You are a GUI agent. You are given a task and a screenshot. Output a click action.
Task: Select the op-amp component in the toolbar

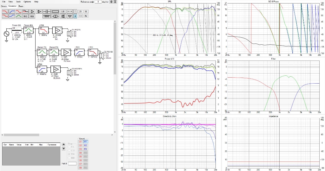(39, 11)
